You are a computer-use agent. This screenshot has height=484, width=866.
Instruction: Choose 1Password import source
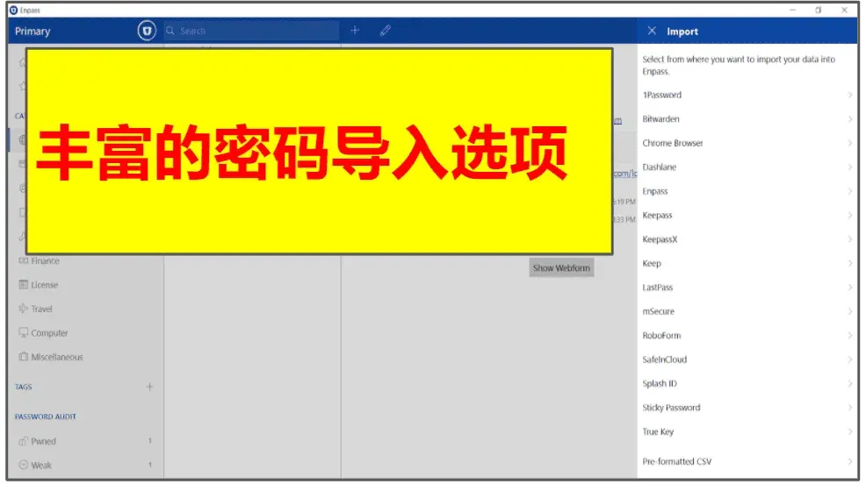point(747,95)
